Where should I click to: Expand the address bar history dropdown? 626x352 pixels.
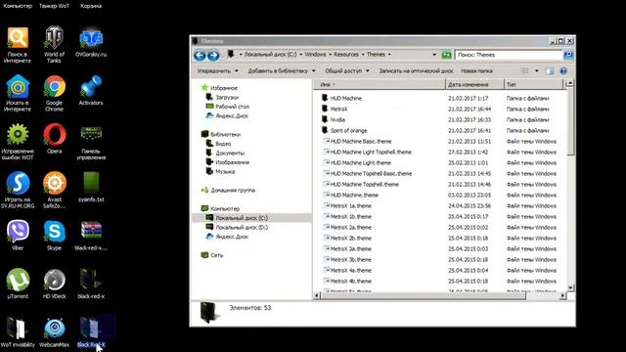pos(434,55)
